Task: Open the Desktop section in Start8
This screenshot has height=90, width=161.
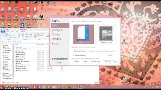Action: pyautogui.click(x=56, y=39)
